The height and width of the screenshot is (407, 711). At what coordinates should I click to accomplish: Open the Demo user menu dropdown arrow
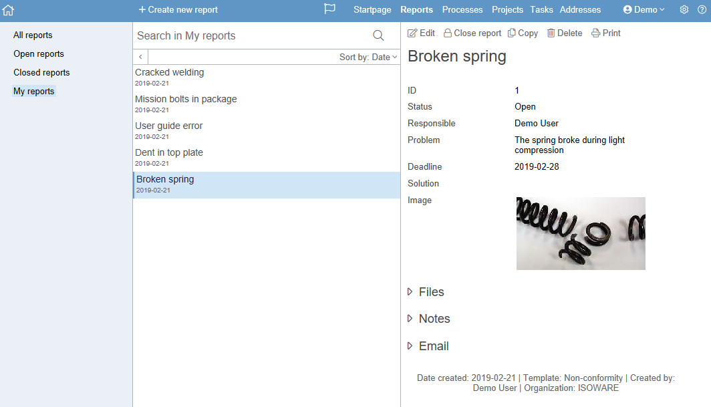click(662, 9)
